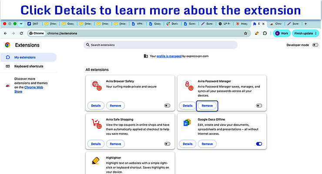Image resolution: width=322 pixels, height=174 pixels.
Task: Click the 'All extensions' heading
Action: point(97,70)
